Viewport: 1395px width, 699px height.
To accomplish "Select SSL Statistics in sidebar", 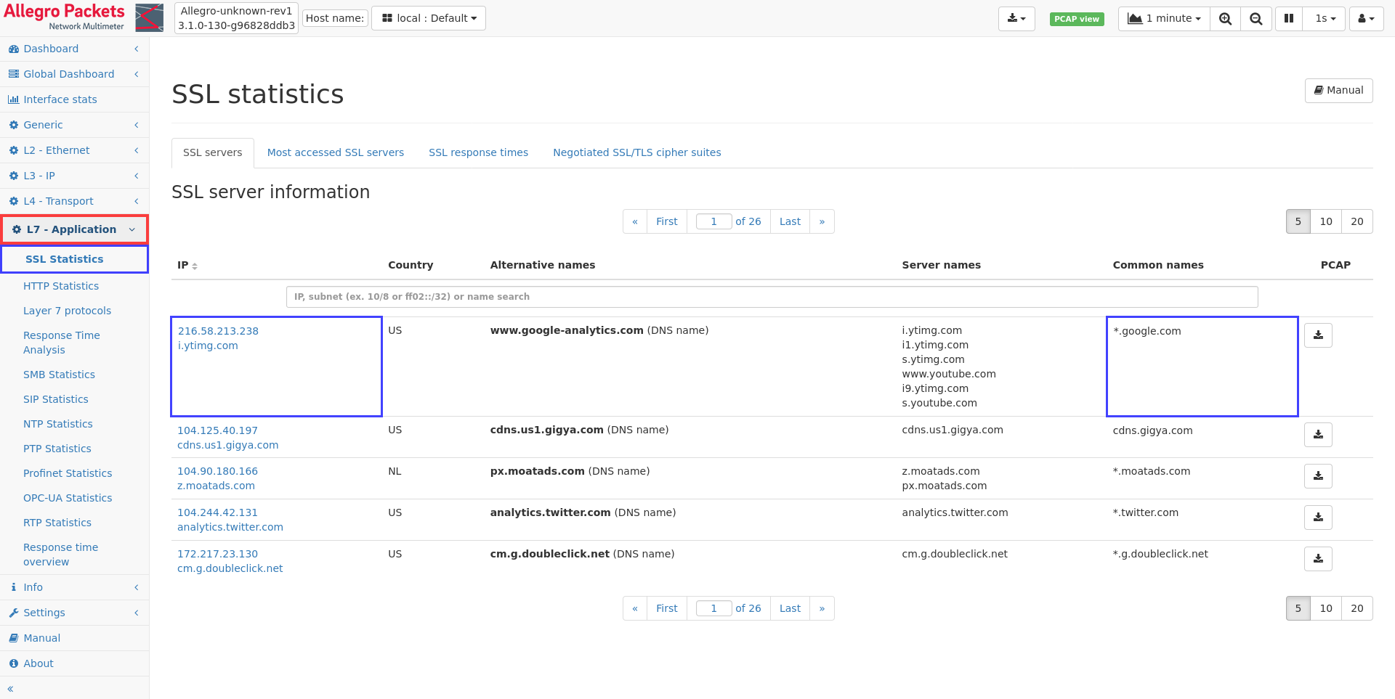I will (74, 259).
